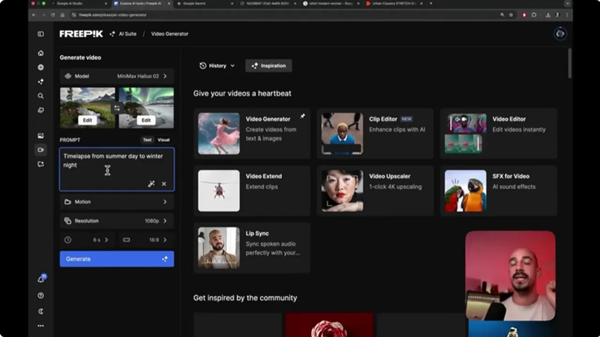Bookmark page with star icon
The height and width of the screenshot is (337, 600).
pos(511,15)
